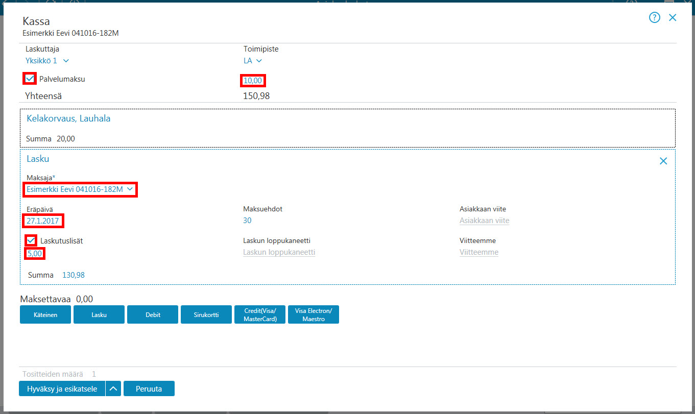Choose the Debit payment method

pos(153,314)
